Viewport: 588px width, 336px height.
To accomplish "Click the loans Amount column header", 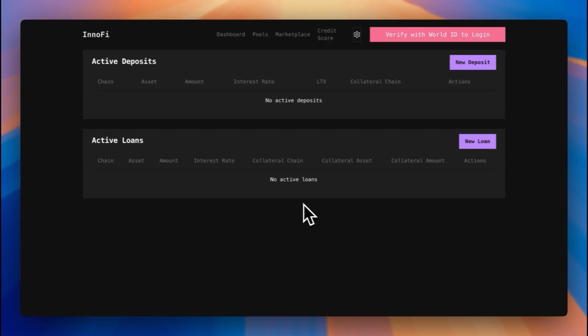I will point(169,161).
